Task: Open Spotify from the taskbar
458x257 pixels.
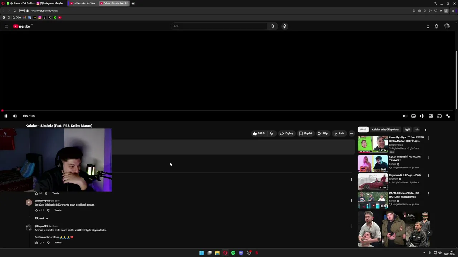Action: 233,253
